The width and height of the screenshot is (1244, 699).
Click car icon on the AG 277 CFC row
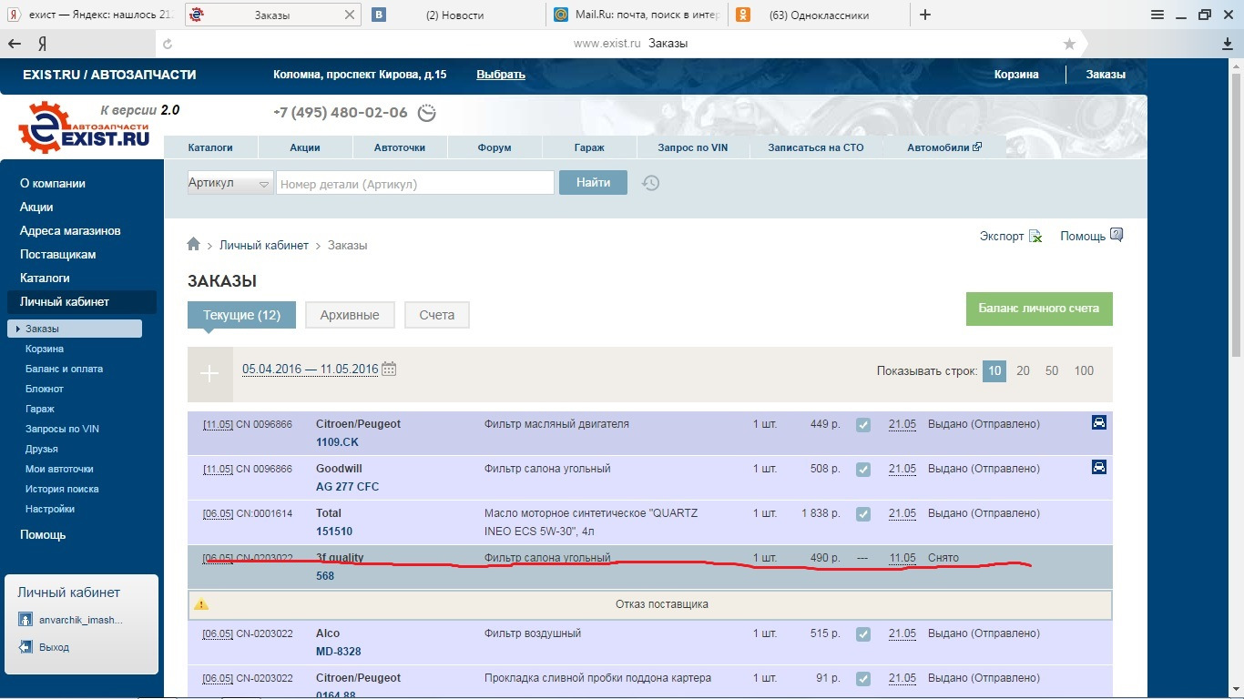(1099, 467)
